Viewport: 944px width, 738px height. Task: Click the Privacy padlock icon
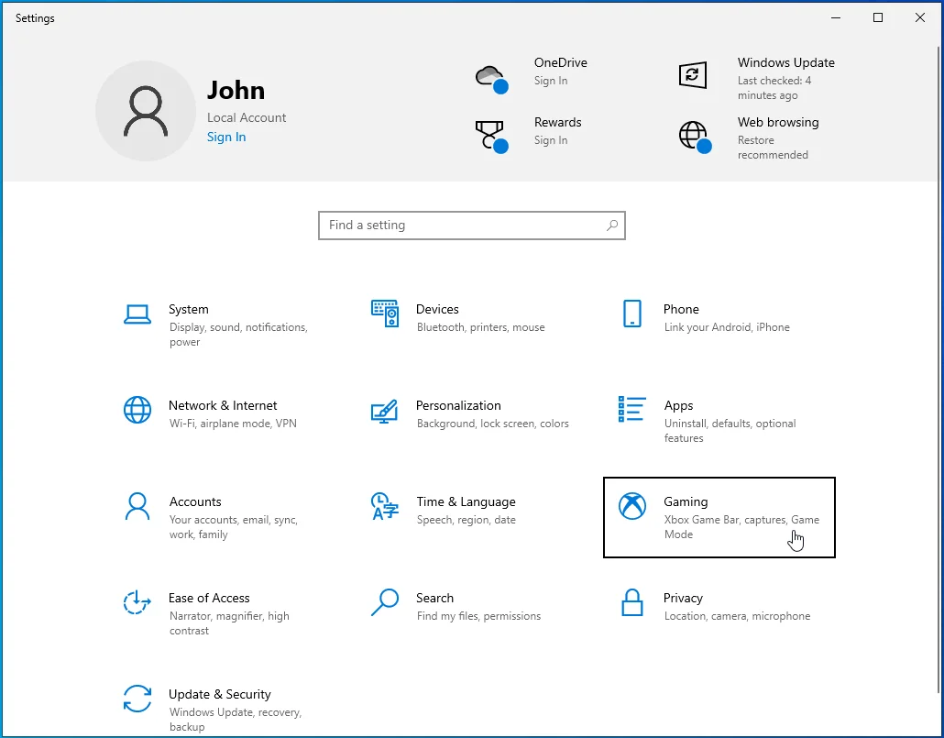tap(632, 602)
